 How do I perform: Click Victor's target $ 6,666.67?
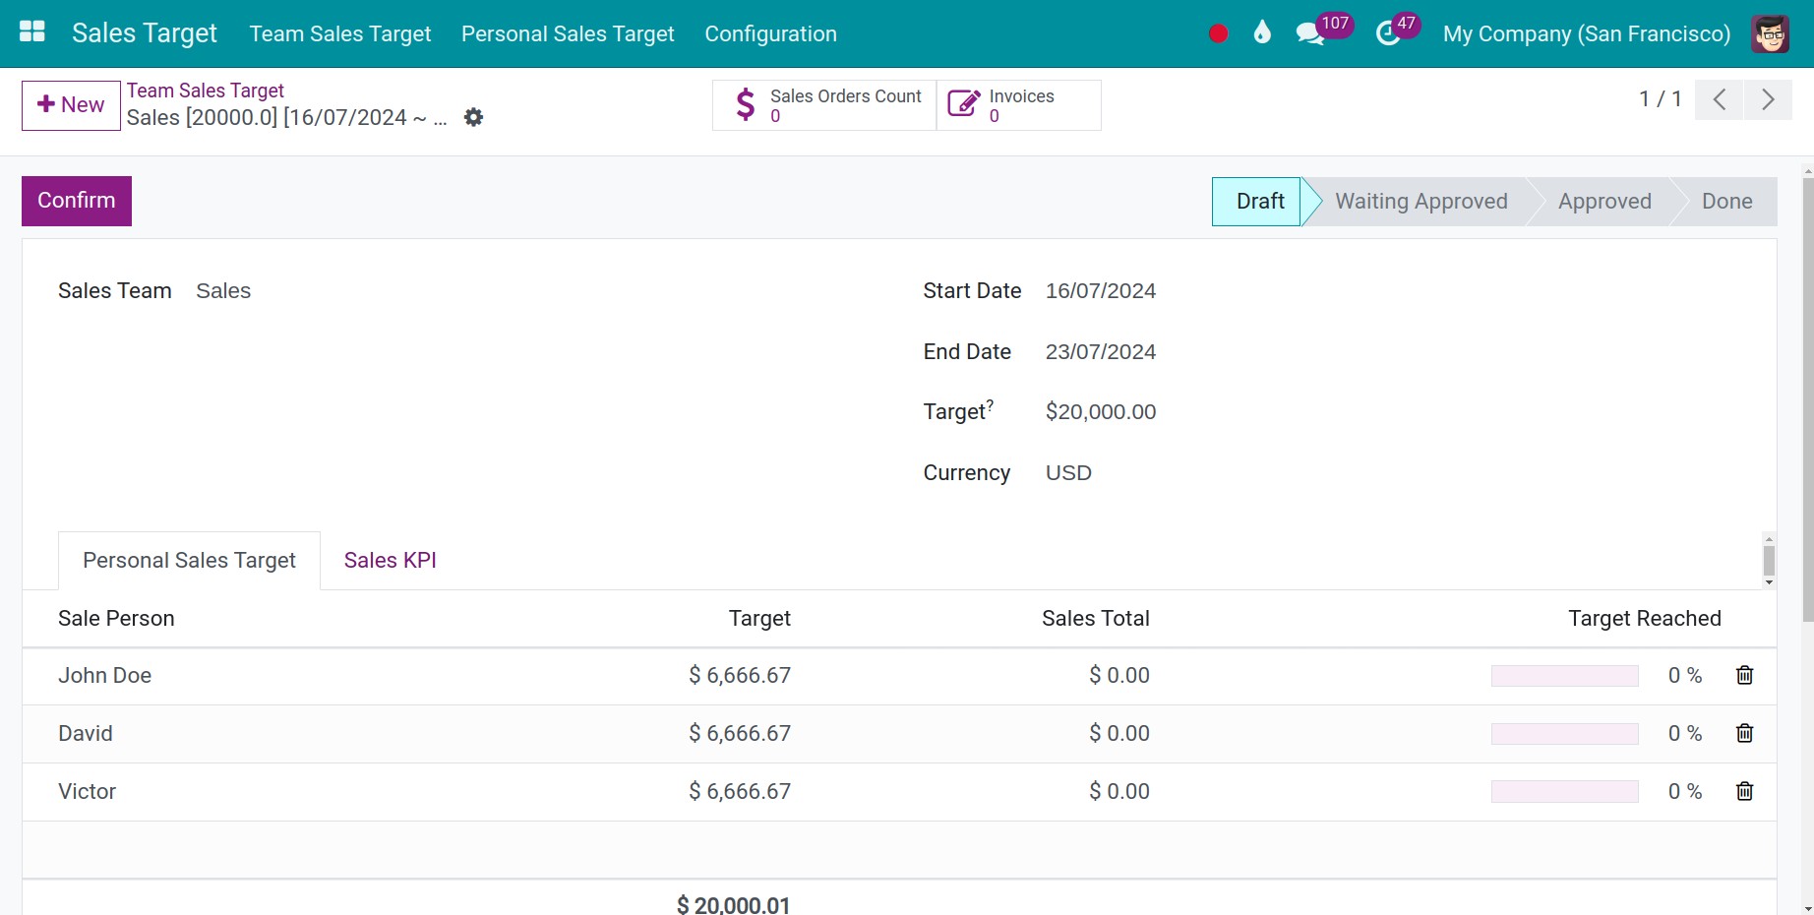(740, 792)
